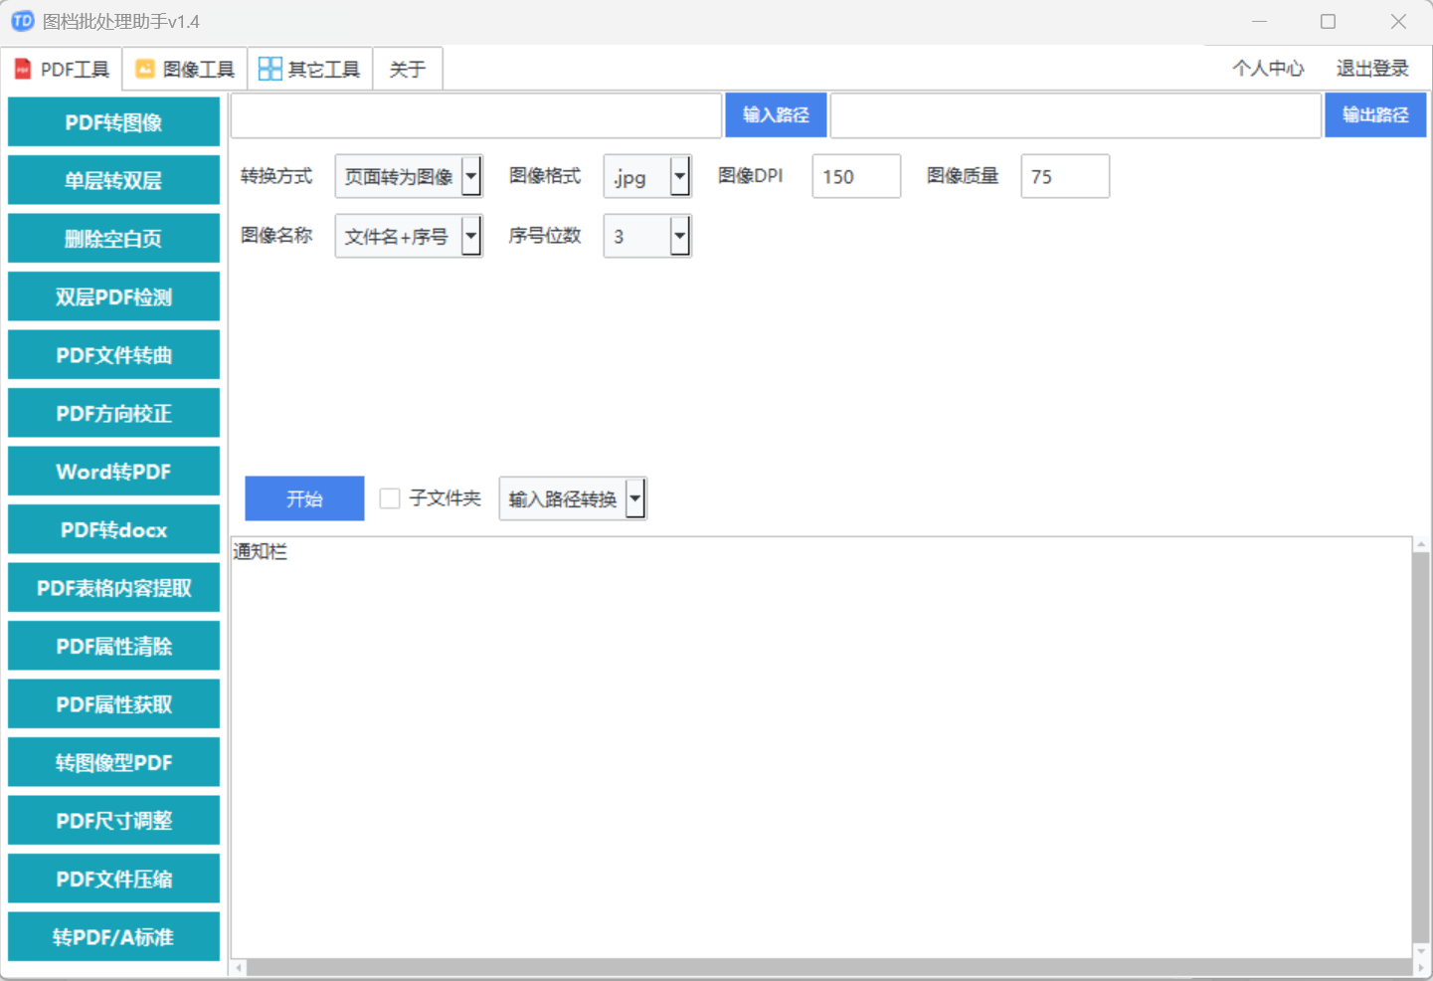The height and width of the screenshot is (981, 1433).
Task: Open the 图像格式 jpg dropdown
Action: [x=647, y=176]
